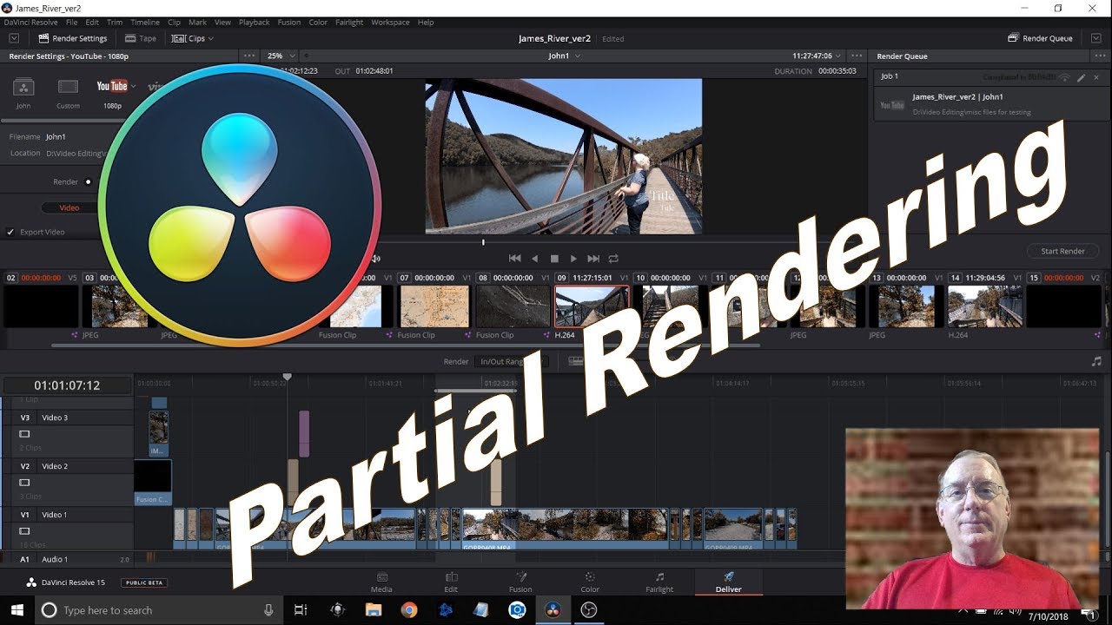Viewport: 1112px width, 625px height.
Task: Open Windows Start menu
Action: [17, 610]
